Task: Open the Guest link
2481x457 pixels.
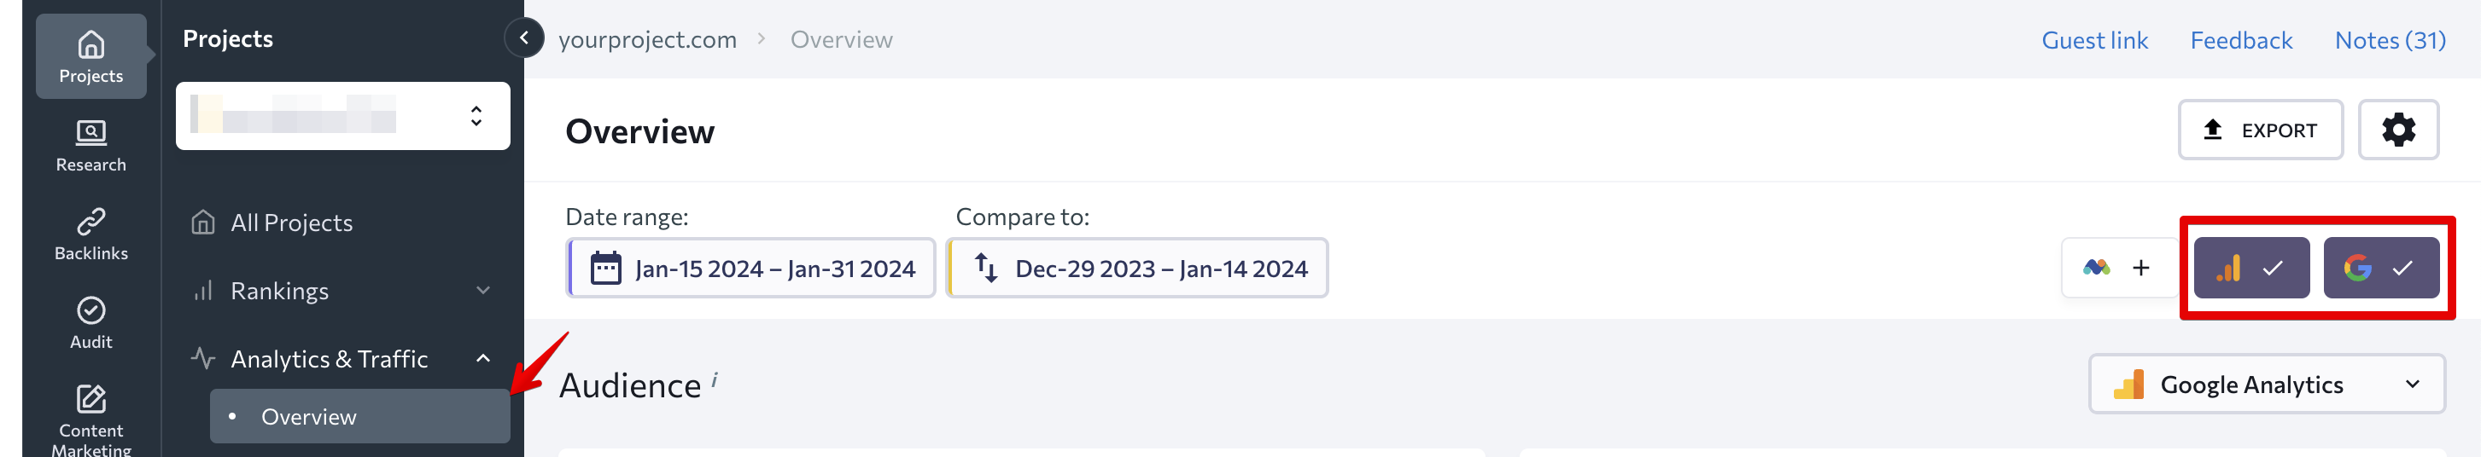Action: coord(2094,40)
